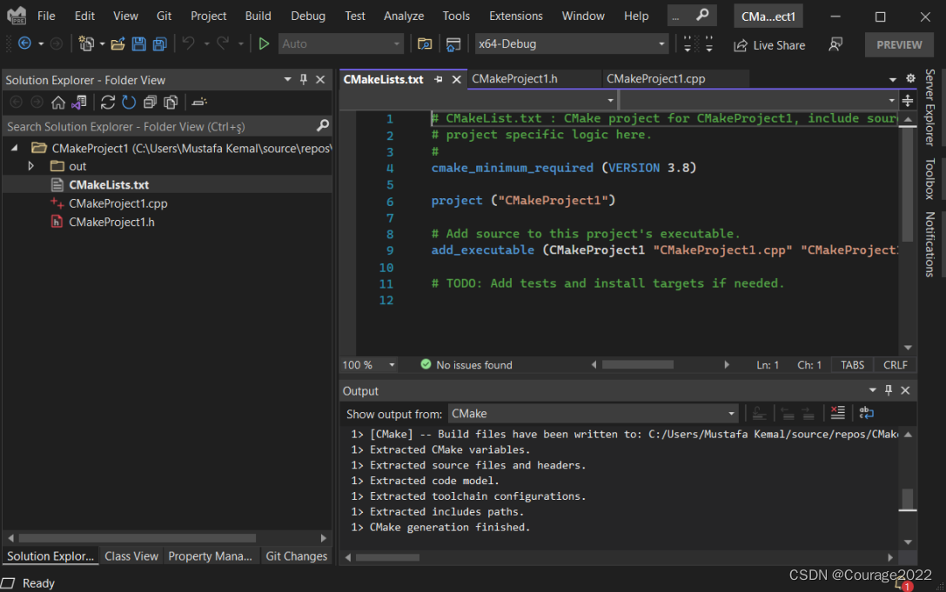Click the Save All toolbar icon
The image size is (946, 592).
coord(159,44)
